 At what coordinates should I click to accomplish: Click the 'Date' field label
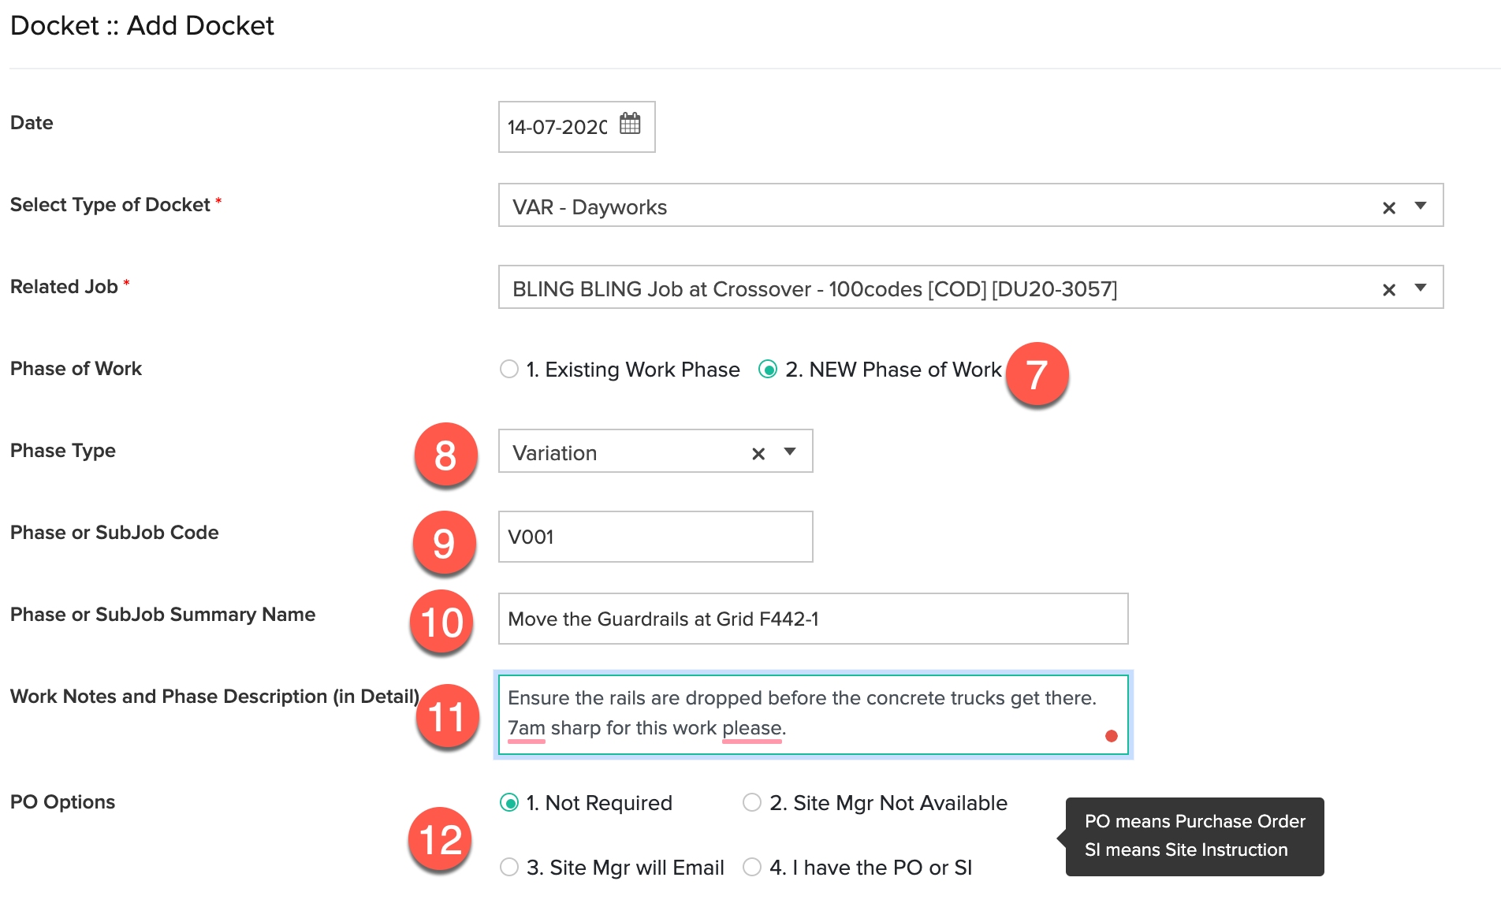[x=32, y=123]
